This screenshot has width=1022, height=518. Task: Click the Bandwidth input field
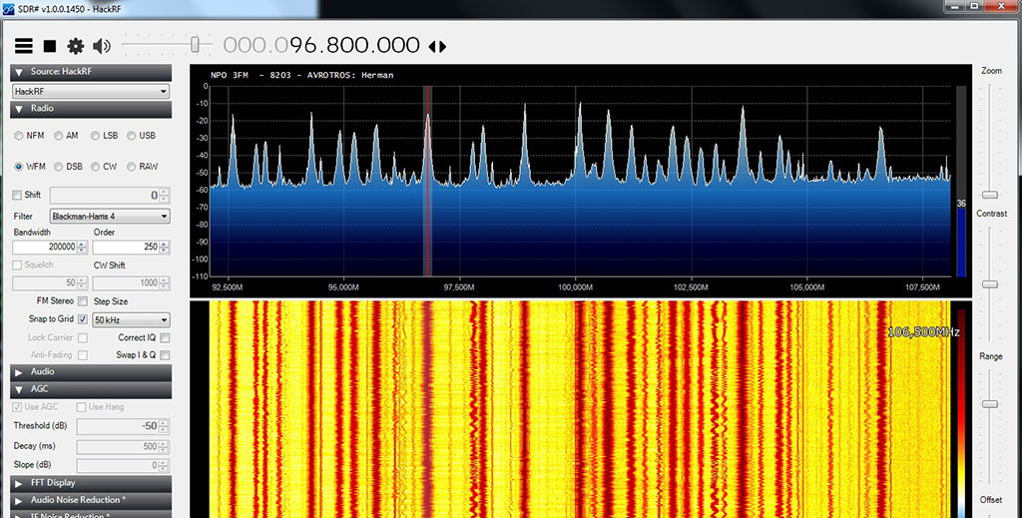point(46,247)
